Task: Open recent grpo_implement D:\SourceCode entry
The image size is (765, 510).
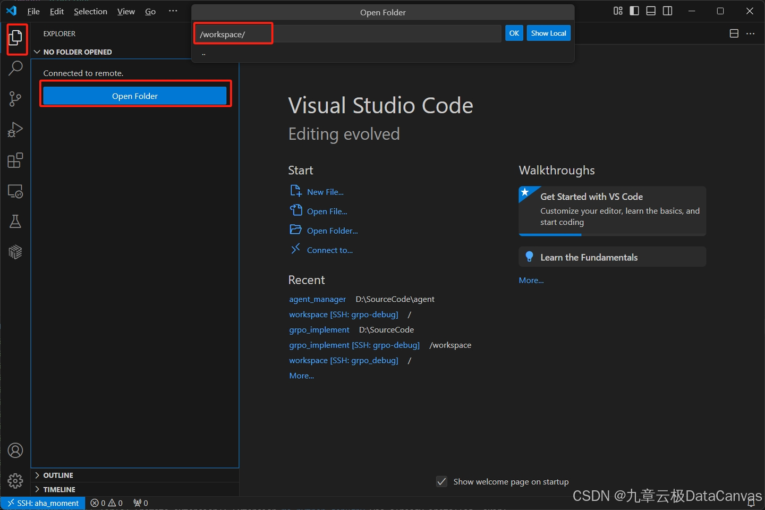Action: (319, 330)
